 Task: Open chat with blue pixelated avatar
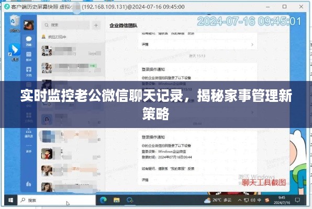(x=71, y=137)
